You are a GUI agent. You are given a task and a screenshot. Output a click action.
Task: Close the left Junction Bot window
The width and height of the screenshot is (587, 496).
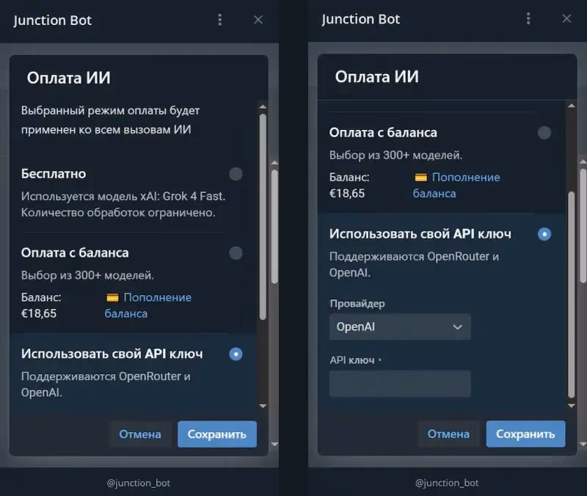258,20
